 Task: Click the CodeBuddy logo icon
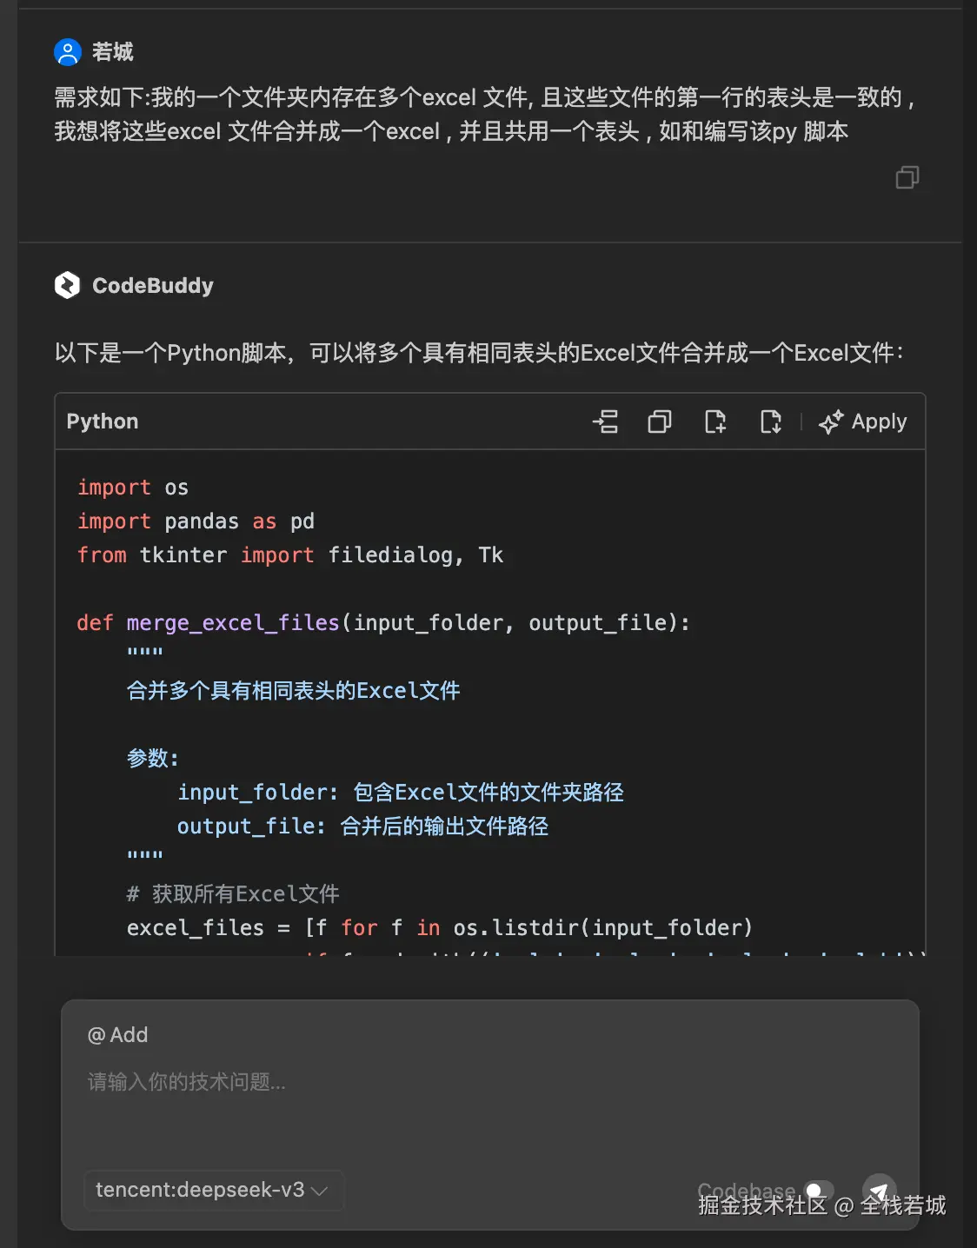pos(68,285)
